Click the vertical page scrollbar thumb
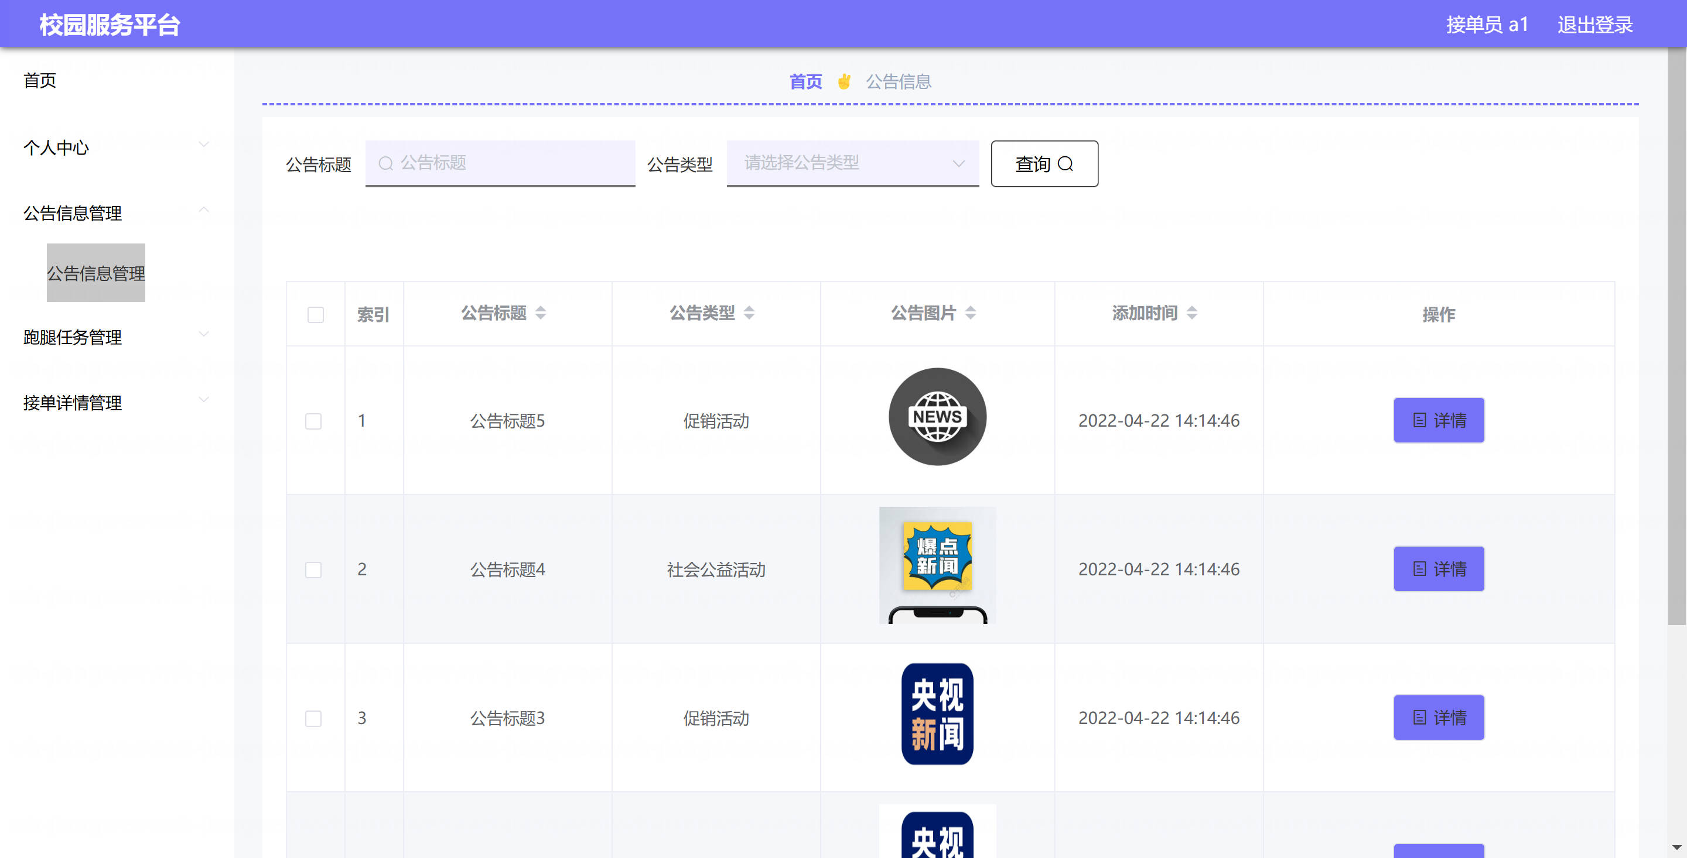 1676,337
